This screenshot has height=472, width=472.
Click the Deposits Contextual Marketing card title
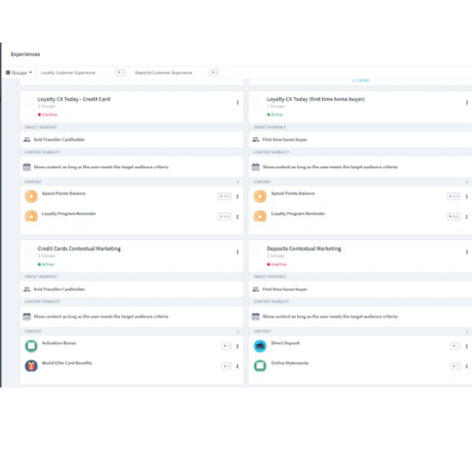point(304,248)
